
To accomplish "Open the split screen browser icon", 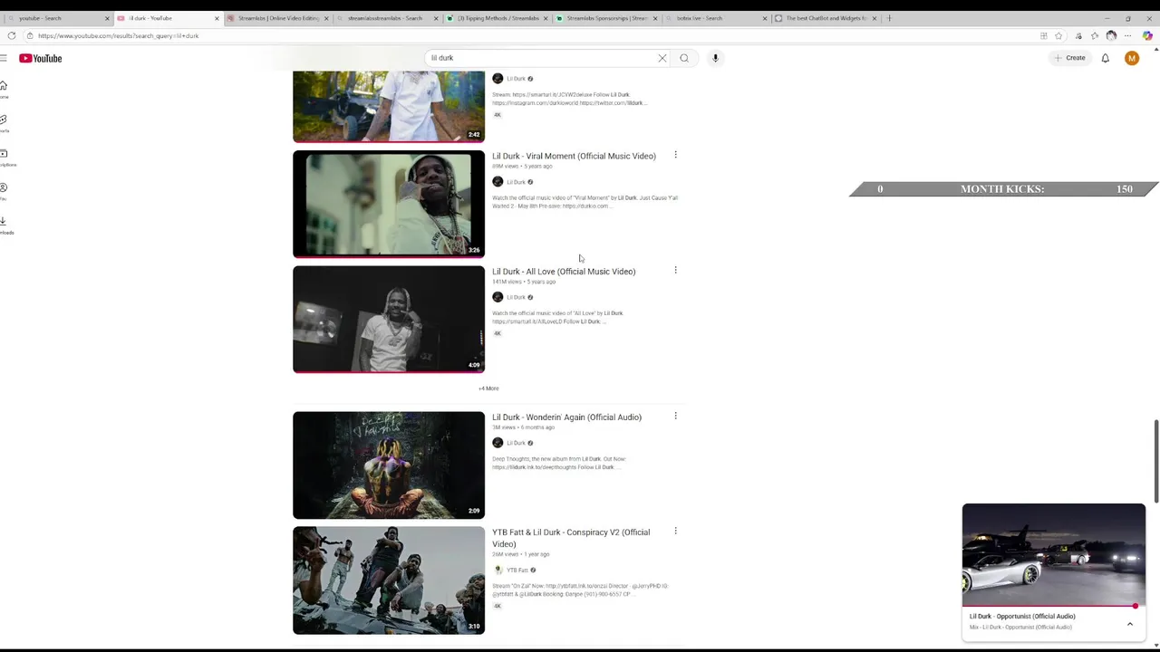I will pos(1044,35).
